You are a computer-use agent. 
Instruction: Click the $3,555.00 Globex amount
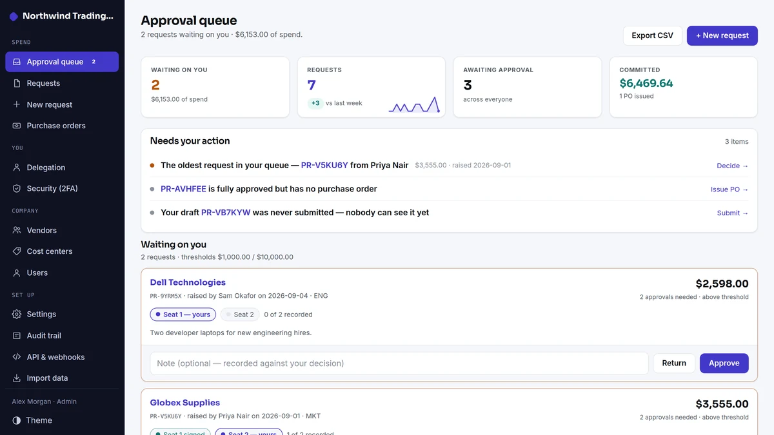click(722, 404)
